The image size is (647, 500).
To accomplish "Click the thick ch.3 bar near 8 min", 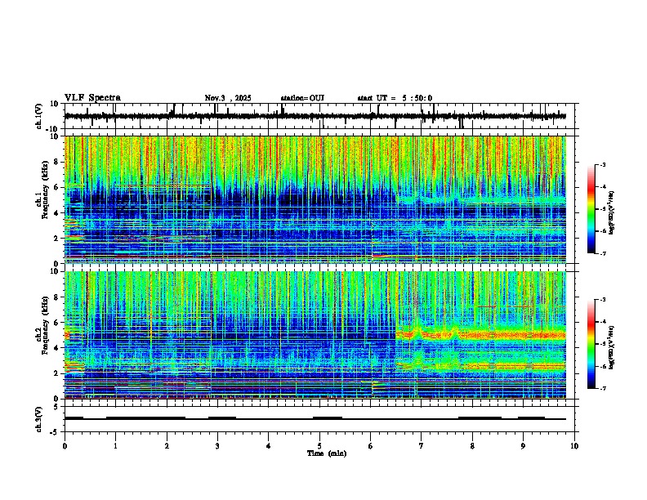I will pos(480,418).
